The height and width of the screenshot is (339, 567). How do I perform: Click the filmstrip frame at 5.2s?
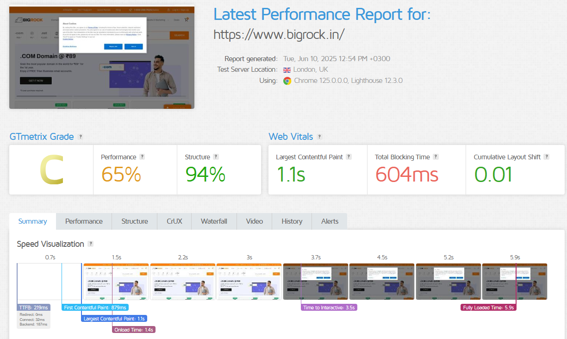(x=449, y=282)
